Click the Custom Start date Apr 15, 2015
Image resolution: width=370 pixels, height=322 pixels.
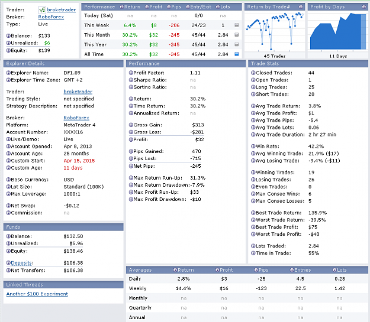point(79,161)
